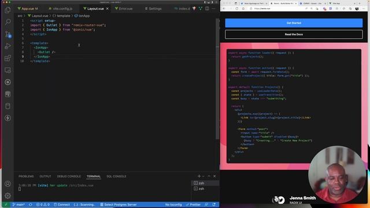Open the Manage gear in activity bar
Image resolution: width=370 pixels, height=208 pixels.
[x=8, y=195]
